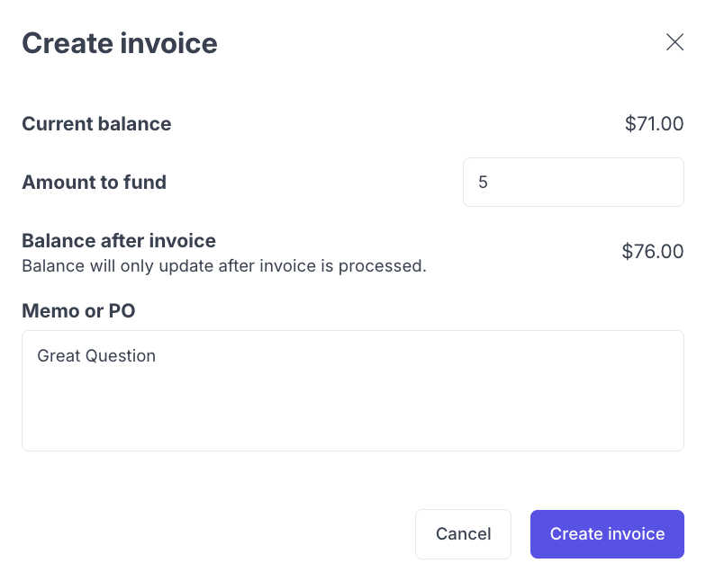
Task: Click the word Question in the memo
Action: point(121,356)
